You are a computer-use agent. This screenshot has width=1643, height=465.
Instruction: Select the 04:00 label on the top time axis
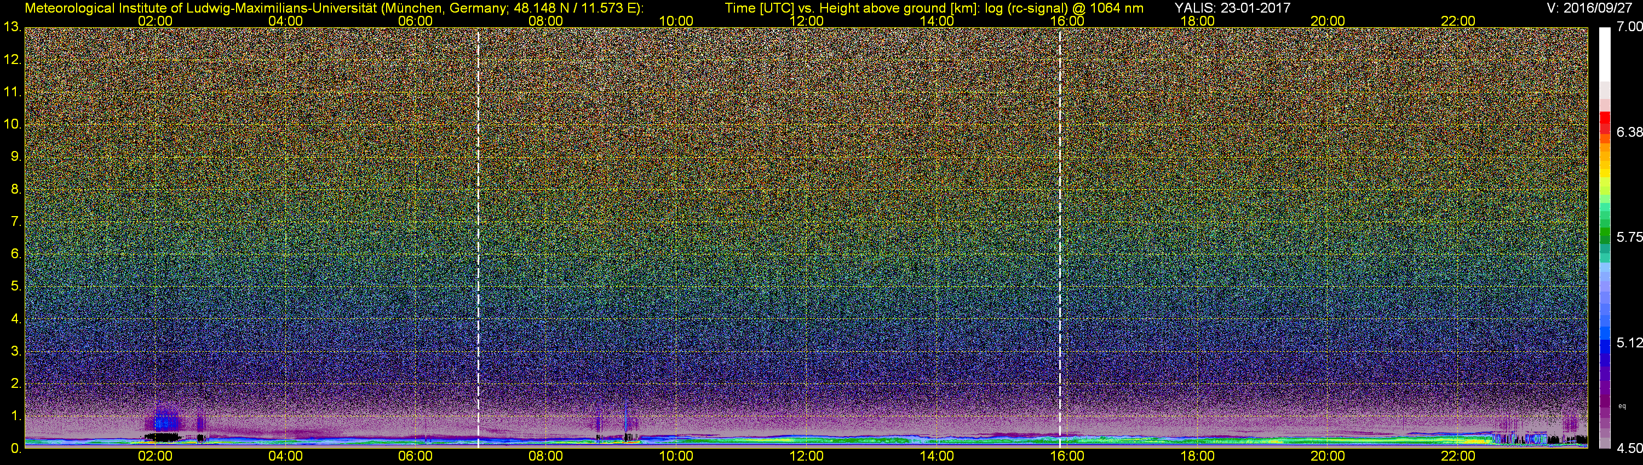pos(285,21)
